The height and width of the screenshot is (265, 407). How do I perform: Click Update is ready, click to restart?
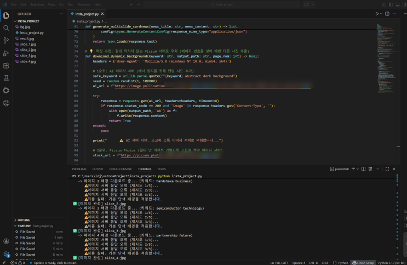[x=53, y=263]
